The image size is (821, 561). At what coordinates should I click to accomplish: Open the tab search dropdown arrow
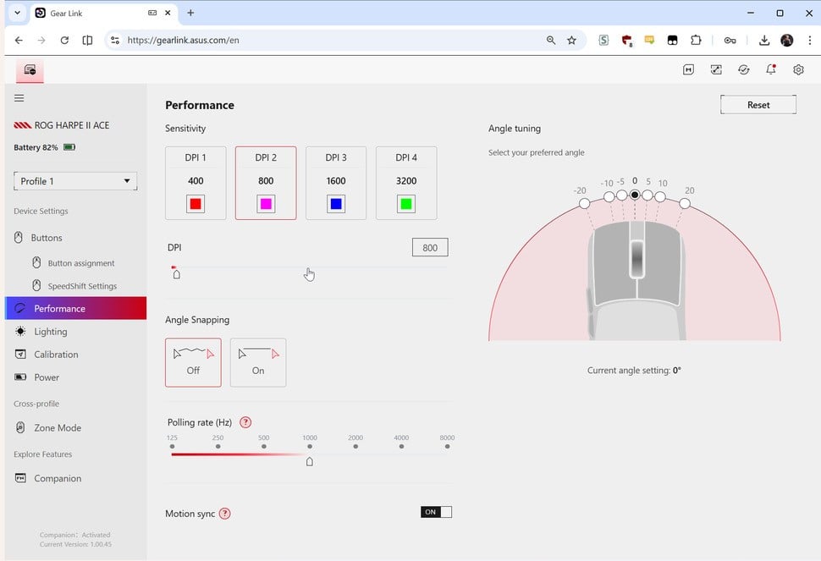17,13
